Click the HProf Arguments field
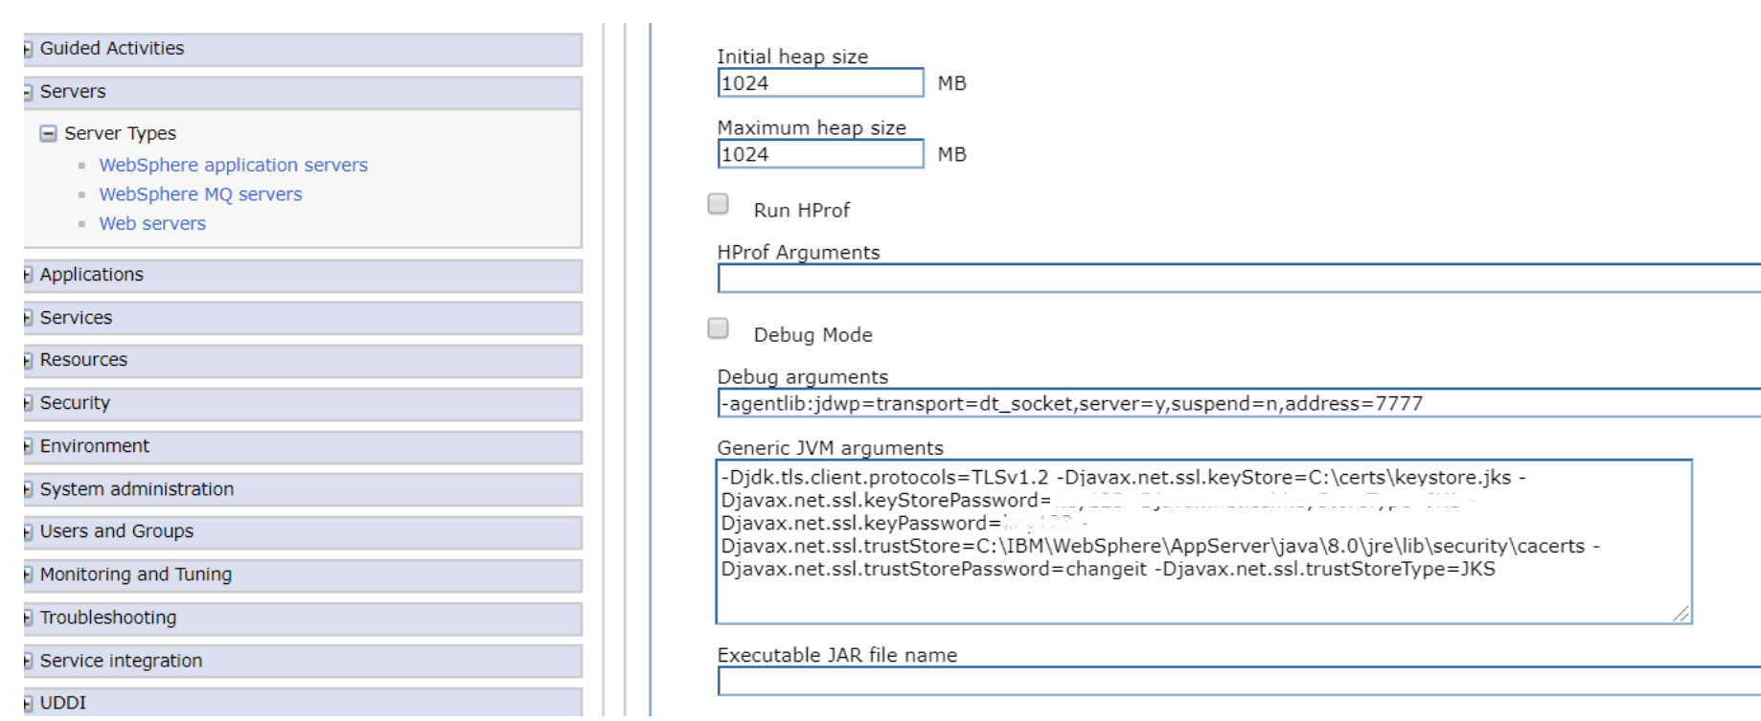The width and height of the screenshot is (1761, 721). (x=1239, y=279)
